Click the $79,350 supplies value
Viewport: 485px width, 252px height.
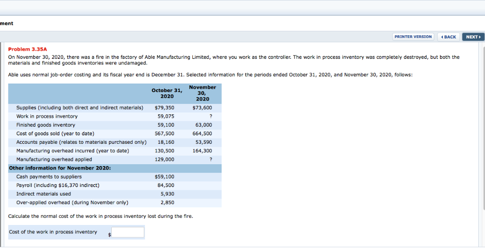(164, 108)
